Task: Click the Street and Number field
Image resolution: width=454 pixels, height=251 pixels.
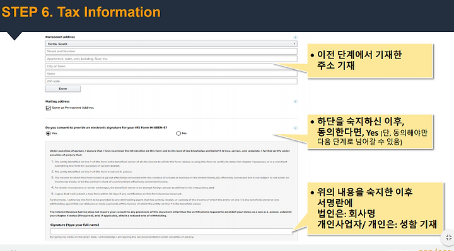Action: point(171,51)
